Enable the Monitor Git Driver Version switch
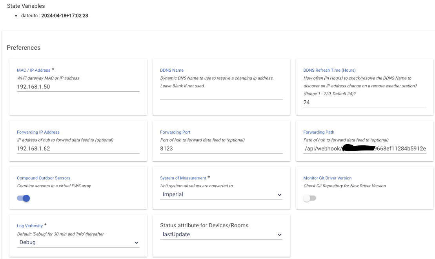435x259 pixels. click(309, 198)
